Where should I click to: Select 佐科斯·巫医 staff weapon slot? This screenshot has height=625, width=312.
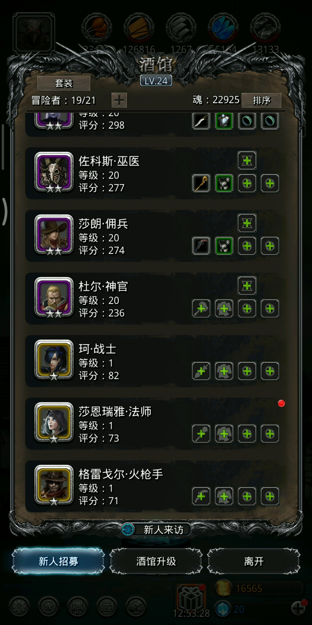201,183
